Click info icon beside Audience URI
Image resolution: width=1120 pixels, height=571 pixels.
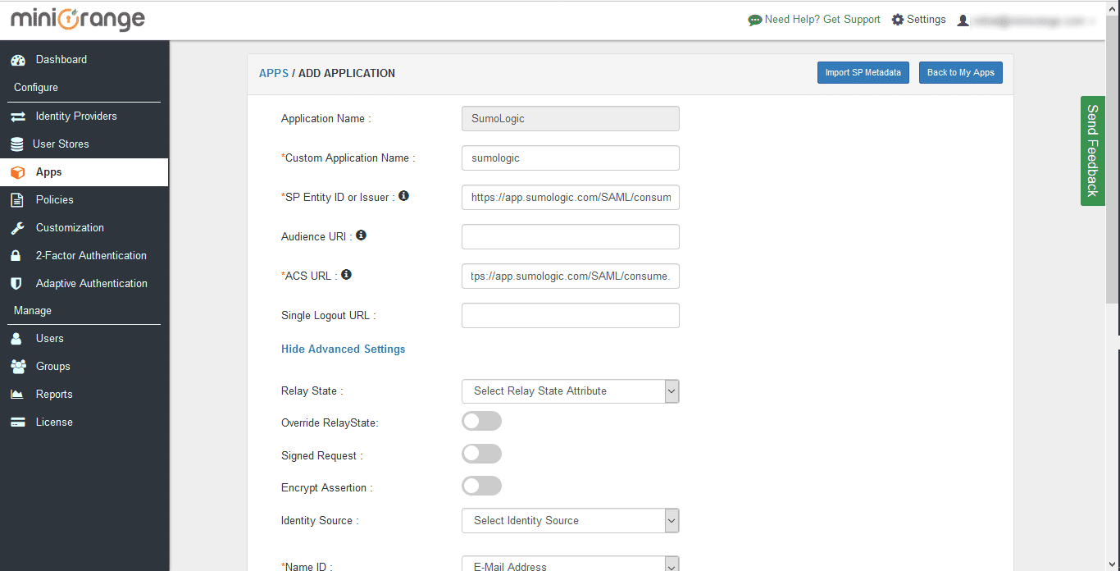(x=361, y=235)
